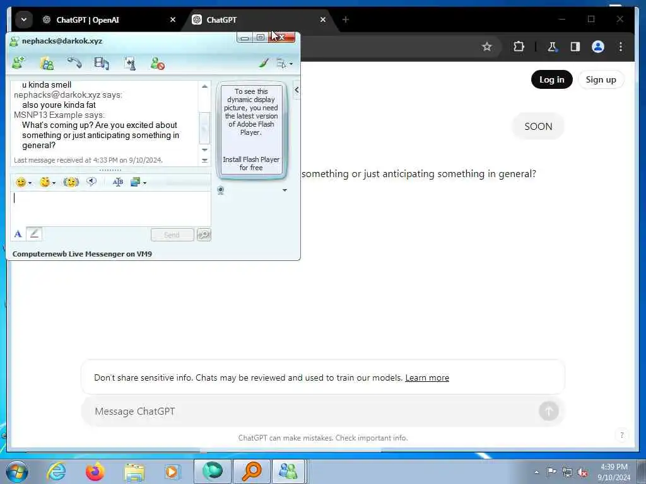Click the conversation scroll down arrow
This screenshot has width=646, height=484.
click(205, 150)
